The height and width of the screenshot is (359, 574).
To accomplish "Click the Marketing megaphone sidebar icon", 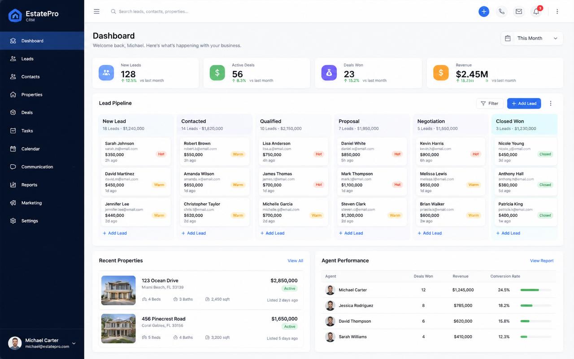I will (x=13, y=203).
